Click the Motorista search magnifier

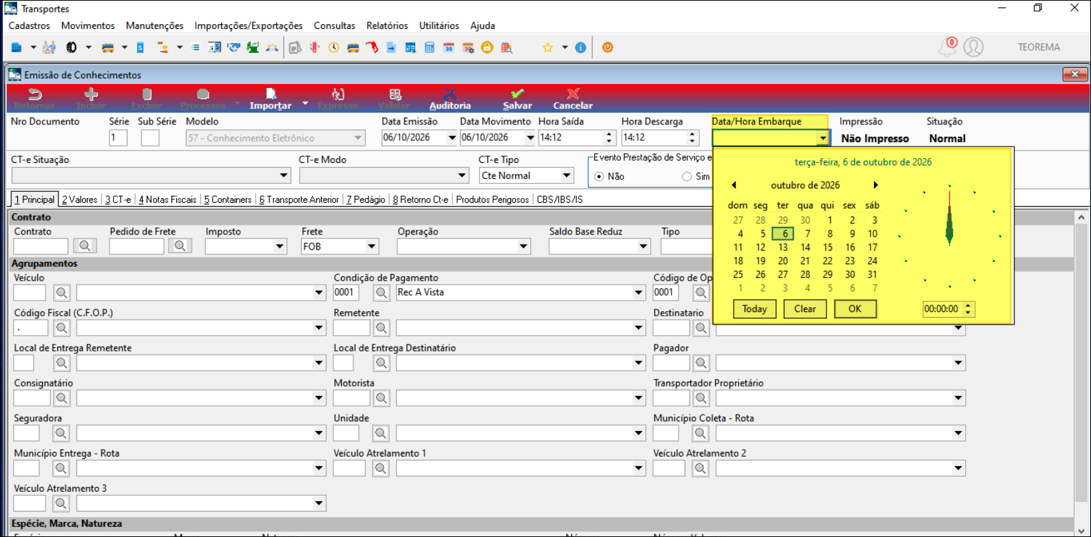coord(381,397)
